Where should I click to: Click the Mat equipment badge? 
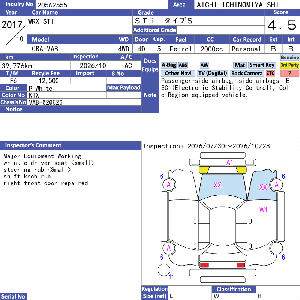point(240,65)
